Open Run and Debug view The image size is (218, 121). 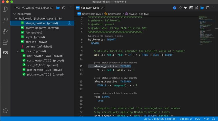(x=5, y=31)
